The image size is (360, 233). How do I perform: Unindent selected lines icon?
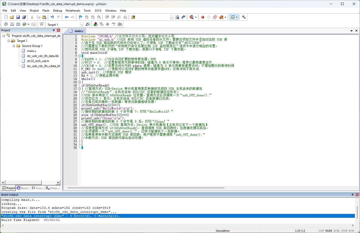(113, 17)
